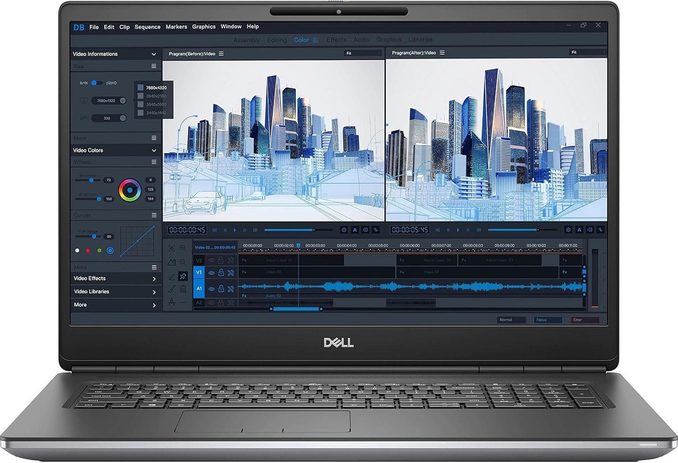678x463 pixels.
Task: Open the three-dot more tools icon
Action: click(x=183, y=302)
